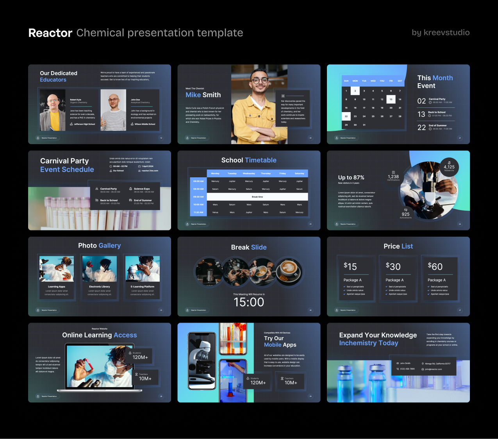Click the envelope icon beside john@reactor.com
The height and width of the screenshot is (439, 498).
423,369
